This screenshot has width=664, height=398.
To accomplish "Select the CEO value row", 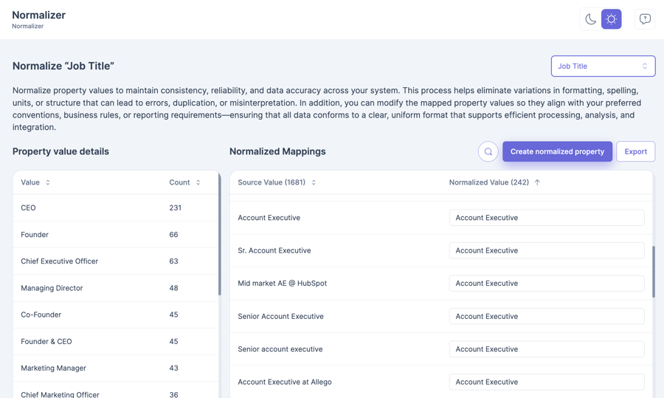I will tap(115, 208).
